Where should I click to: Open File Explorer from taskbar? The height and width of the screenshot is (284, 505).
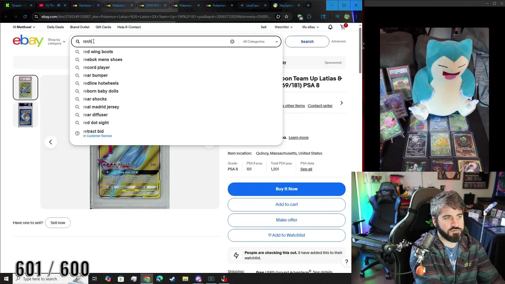pyautogui.click(x=185, y=279)
